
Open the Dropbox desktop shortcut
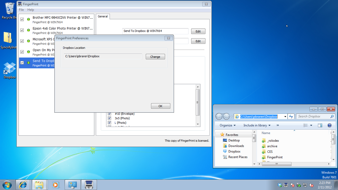click(x=10, y=70)
